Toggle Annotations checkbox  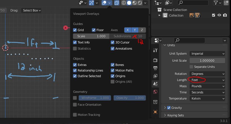pos(113,49)
